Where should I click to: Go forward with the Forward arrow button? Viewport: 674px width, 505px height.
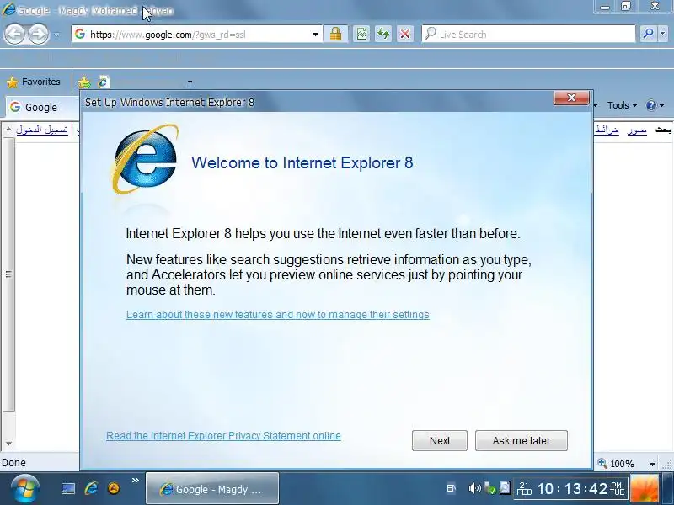tap(38, 34)
